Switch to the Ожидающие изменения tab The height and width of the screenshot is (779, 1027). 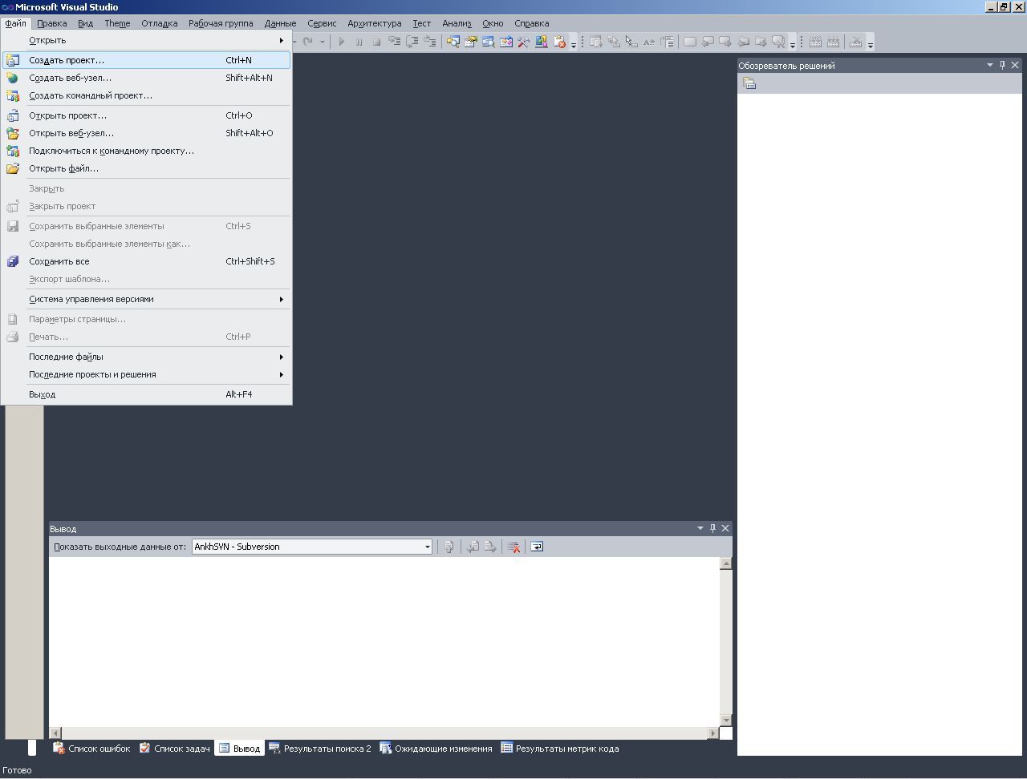[x=436, y=749]
